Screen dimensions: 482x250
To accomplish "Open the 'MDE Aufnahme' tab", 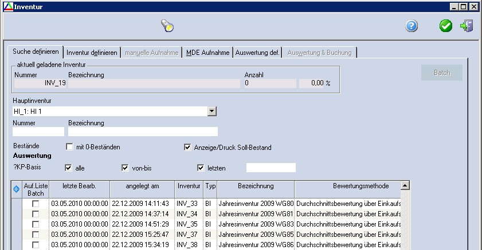I will (x=207, y=53).
